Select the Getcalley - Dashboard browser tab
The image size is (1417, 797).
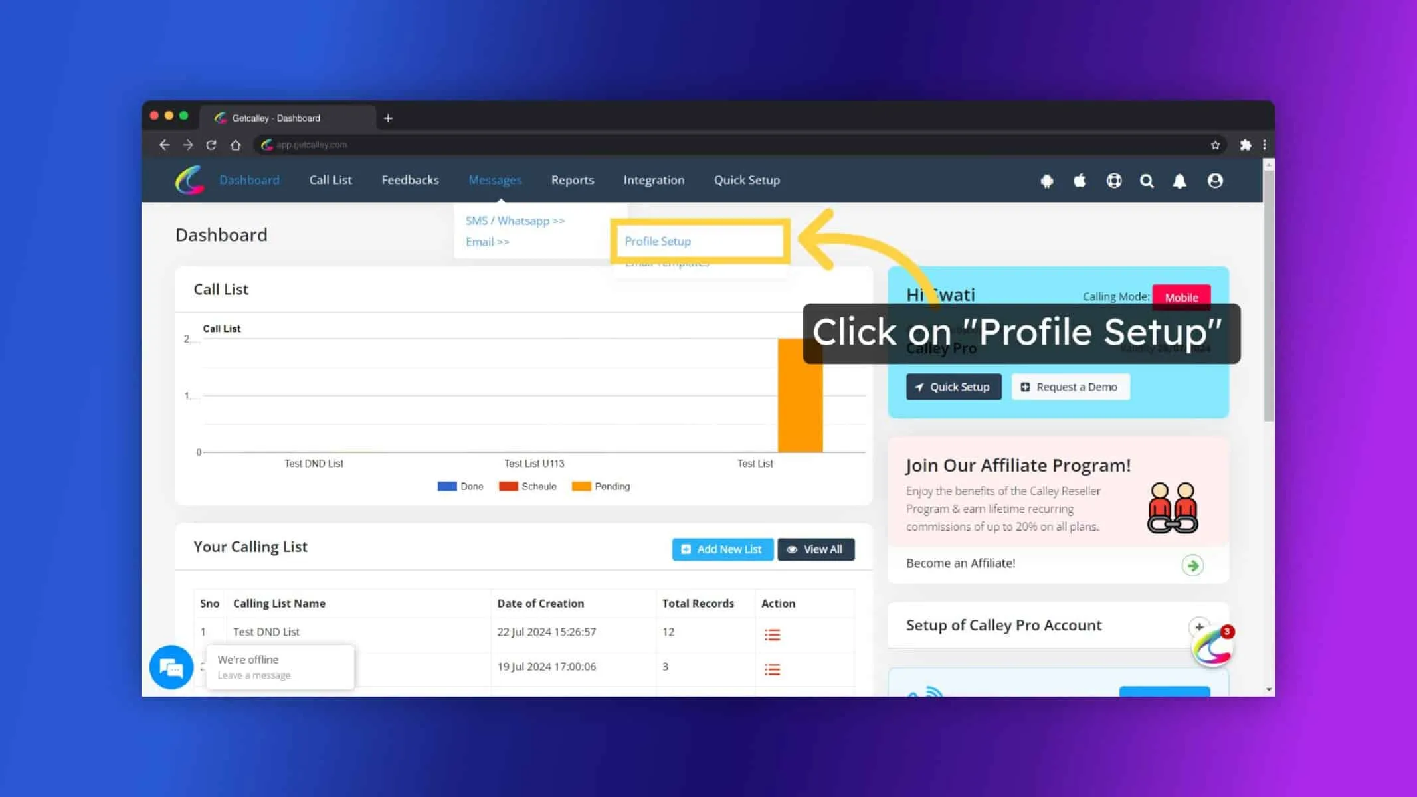coord(287,118)
